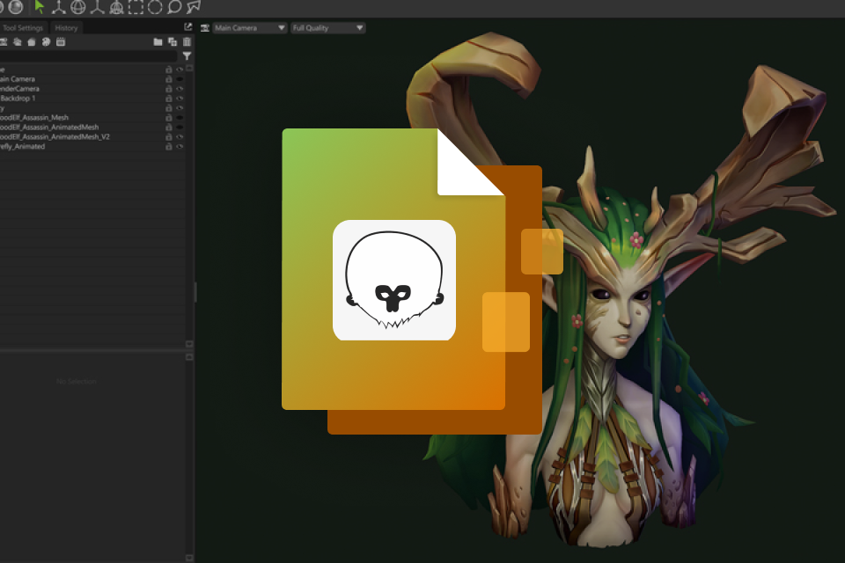Image resolution: width=845 pixels, height=563 pixels.
Task: Hide the Backdrop 1 object
Action: click(180, 99)
